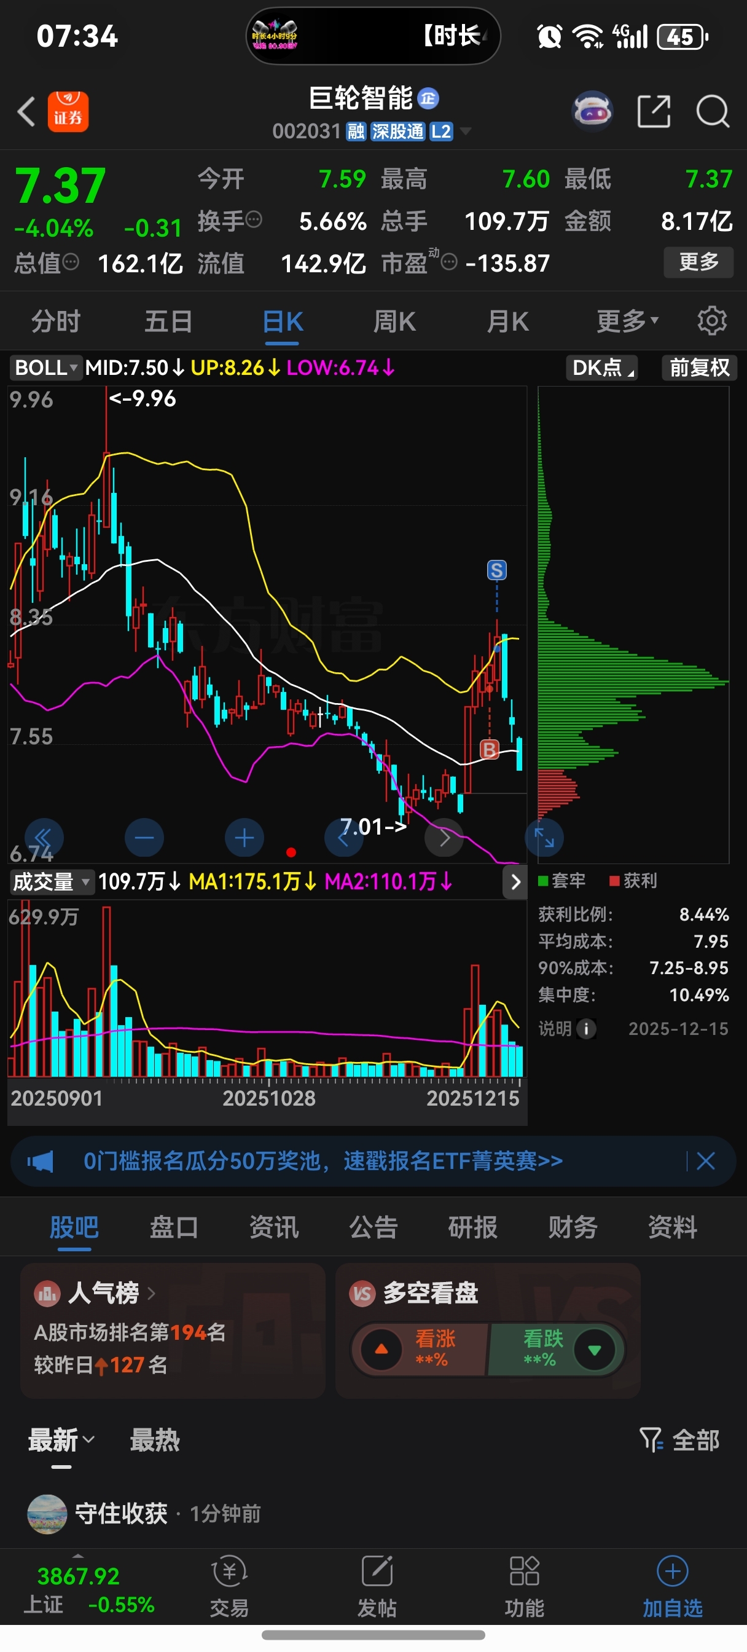Tap the B buy signal marker
The height and width of the screenshot is (1652, 747).
point(489,749)
